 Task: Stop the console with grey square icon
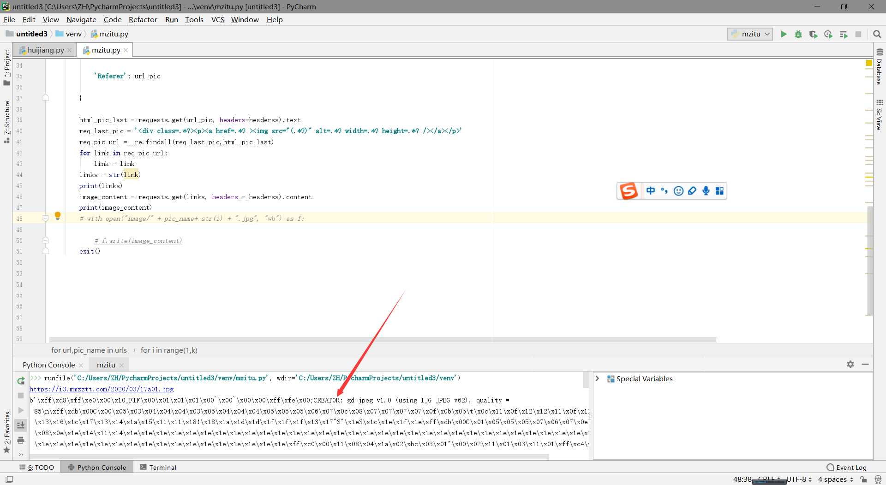21,396
